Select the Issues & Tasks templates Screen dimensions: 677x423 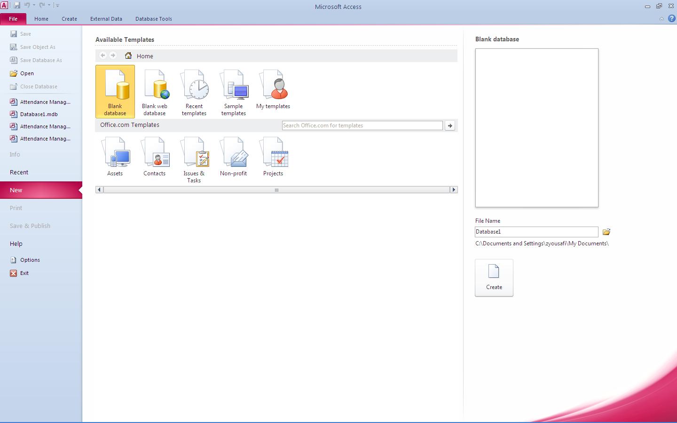point(194,160)
